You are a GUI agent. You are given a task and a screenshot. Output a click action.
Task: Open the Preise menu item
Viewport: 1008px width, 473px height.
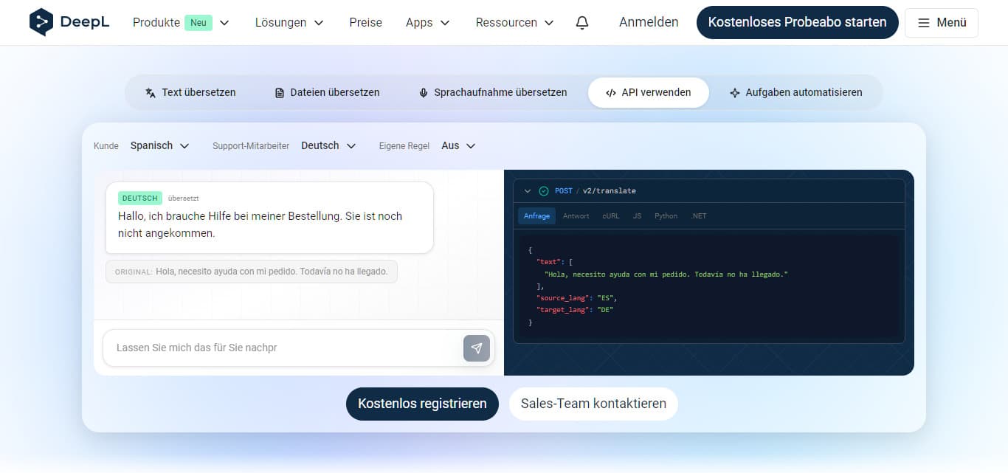click(x=365, y=23)
